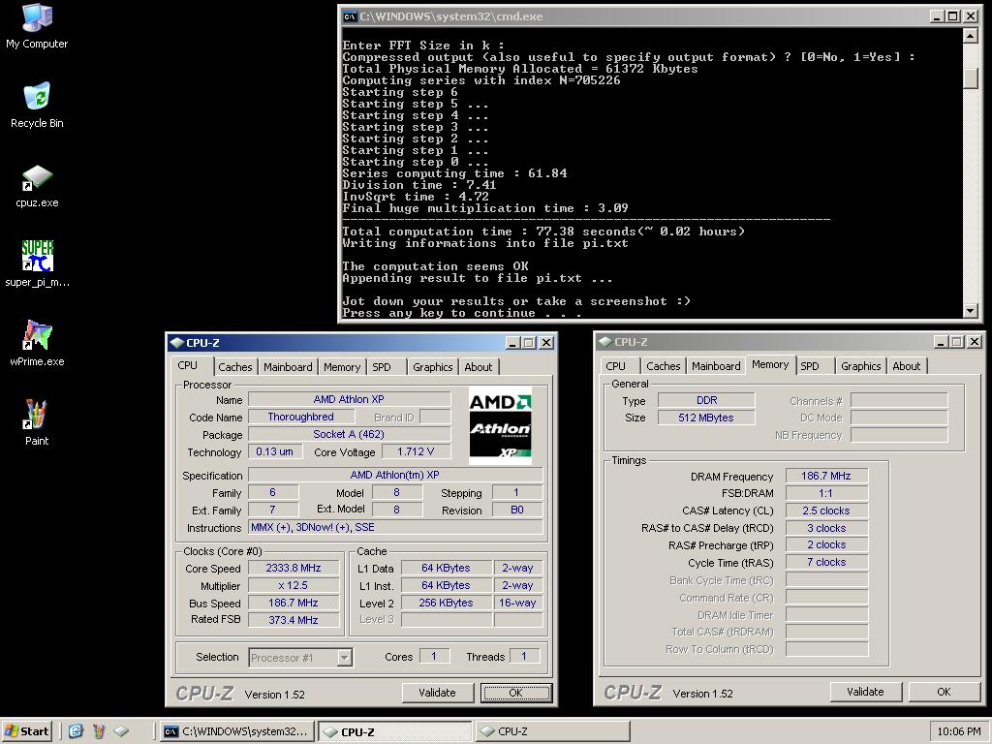
Task: Activate the second CPU-Z taskbar button
Action: coord(551,731)
